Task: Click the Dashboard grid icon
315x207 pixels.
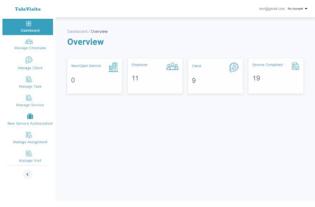Action: coord(29,23)
